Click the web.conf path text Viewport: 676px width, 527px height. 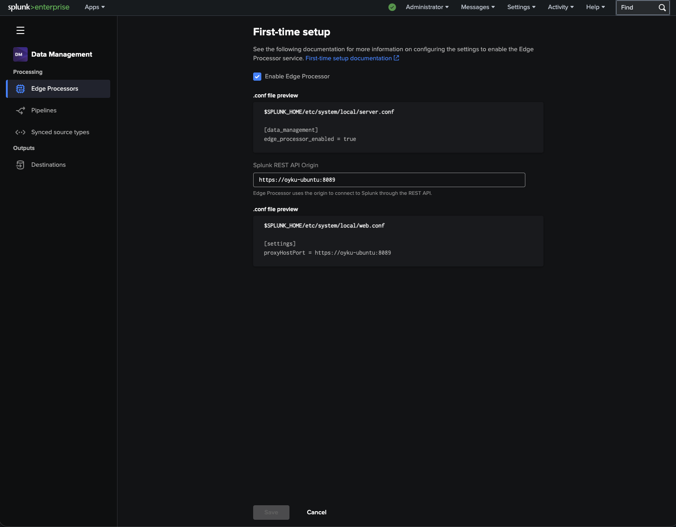[324, 226]
